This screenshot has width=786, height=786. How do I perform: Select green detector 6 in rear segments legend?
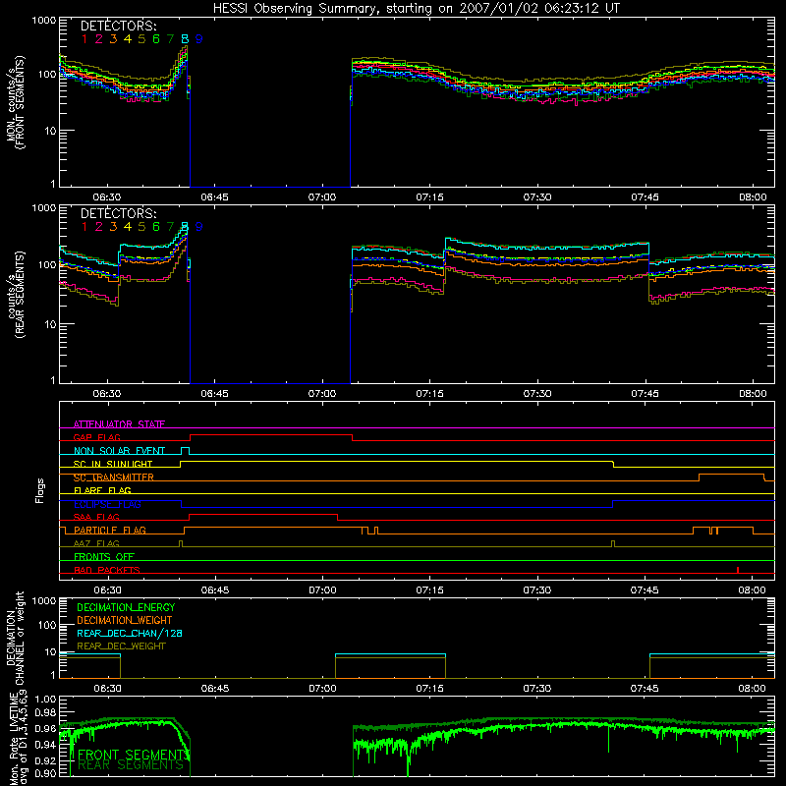point(156,227)
